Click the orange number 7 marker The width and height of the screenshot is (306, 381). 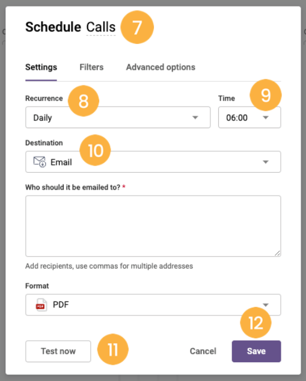[x=137, y=27]
